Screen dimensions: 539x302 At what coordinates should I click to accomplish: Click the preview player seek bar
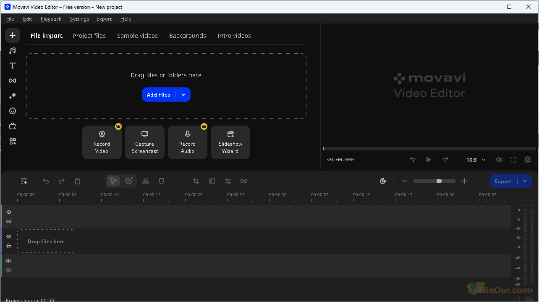tap(429, 149)
